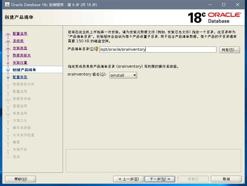Click the disabled 操作系统组 step

[22, 128]
